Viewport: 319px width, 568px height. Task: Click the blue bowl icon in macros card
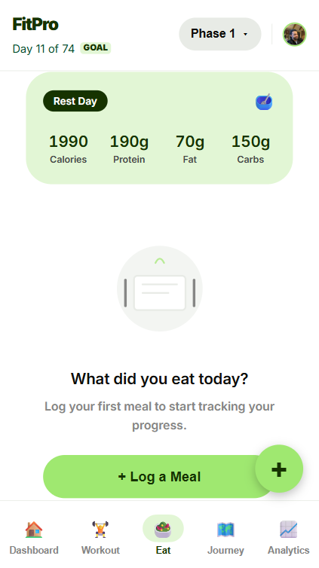coord(264,102)
